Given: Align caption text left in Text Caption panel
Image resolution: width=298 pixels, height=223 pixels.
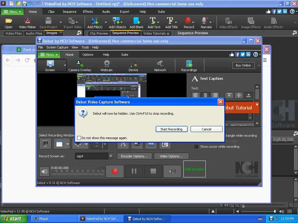Looking at the screenshot, I should (196, 95).
